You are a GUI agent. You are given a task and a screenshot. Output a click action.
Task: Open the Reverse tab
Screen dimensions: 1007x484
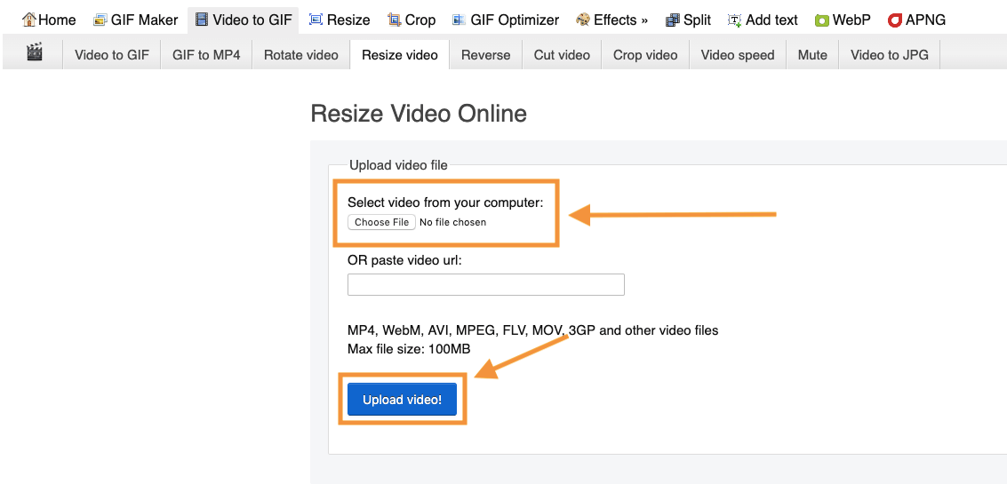point(485,55)
